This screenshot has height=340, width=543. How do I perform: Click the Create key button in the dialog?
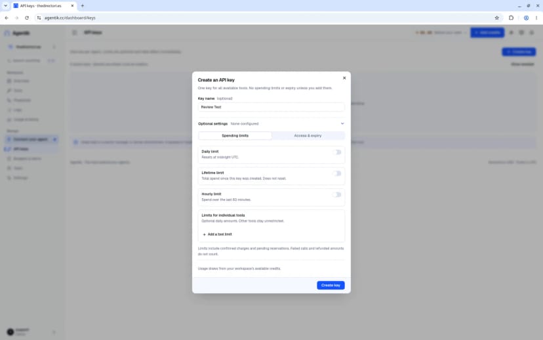click(x=331, y=286)
